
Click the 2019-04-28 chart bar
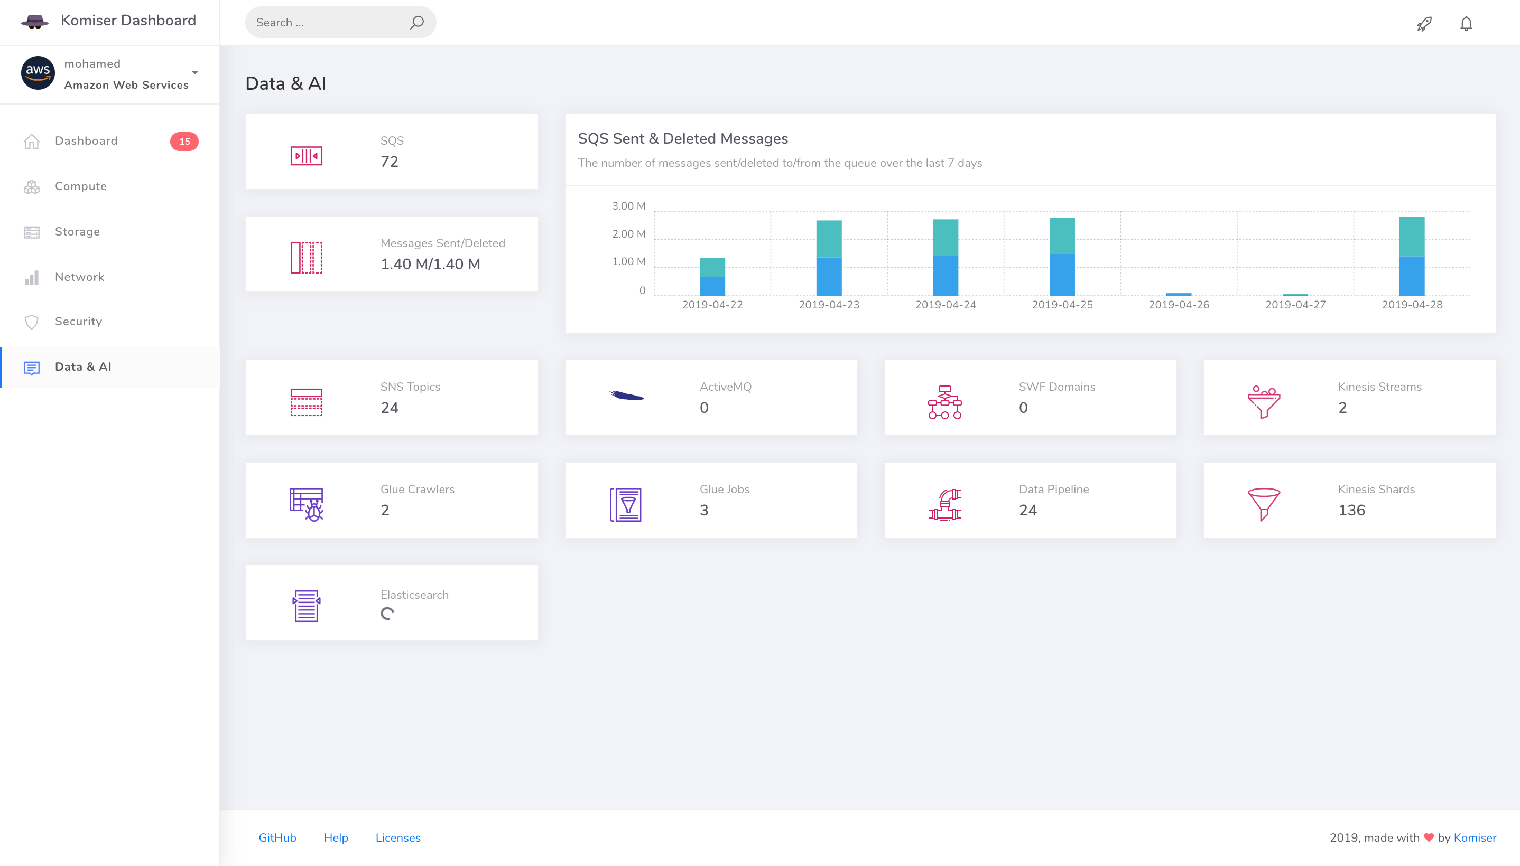click(x=1411, y=256)
